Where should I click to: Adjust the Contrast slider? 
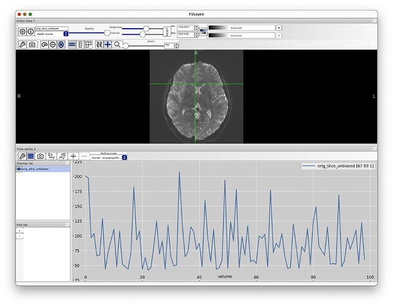(143, 34)
